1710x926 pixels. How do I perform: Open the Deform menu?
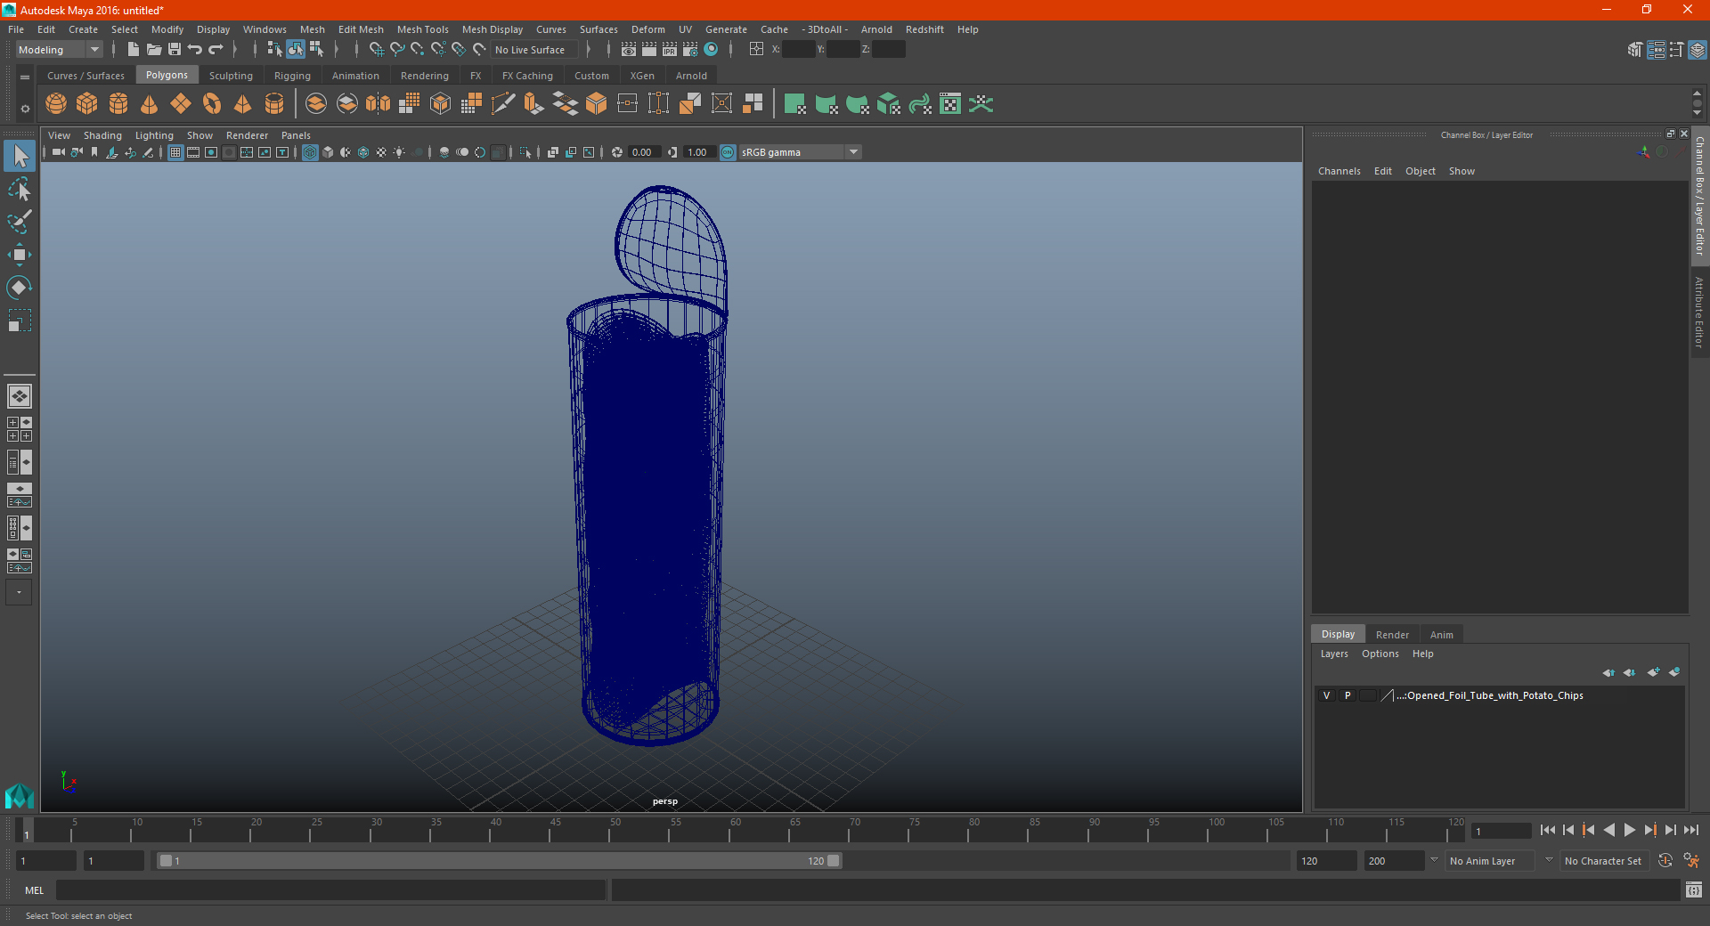tap(647, 29)
